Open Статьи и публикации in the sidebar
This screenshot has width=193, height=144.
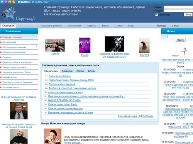(x=14, y=52)
